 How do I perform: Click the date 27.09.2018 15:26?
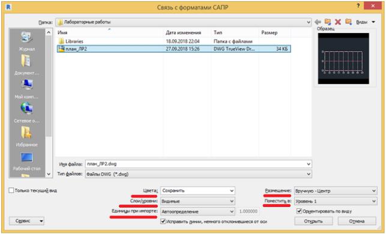pos(182,49)
